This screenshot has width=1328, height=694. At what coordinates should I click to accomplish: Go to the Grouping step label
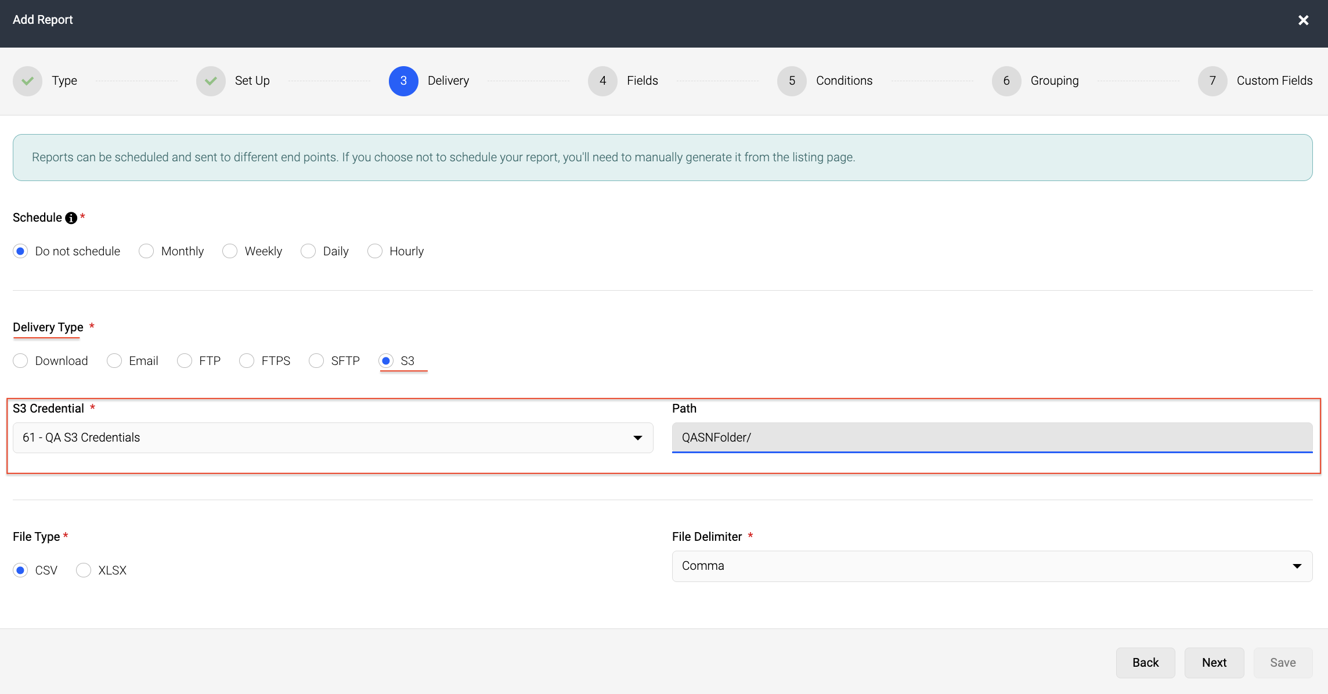coord(1055,81)
